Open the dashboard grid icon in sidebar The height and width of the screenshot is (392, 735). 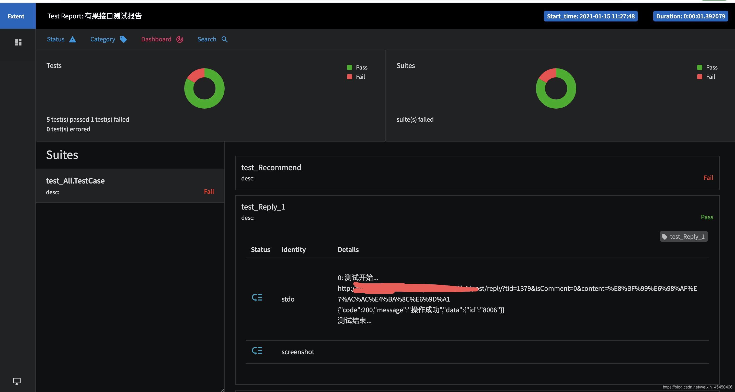[18, 42]
